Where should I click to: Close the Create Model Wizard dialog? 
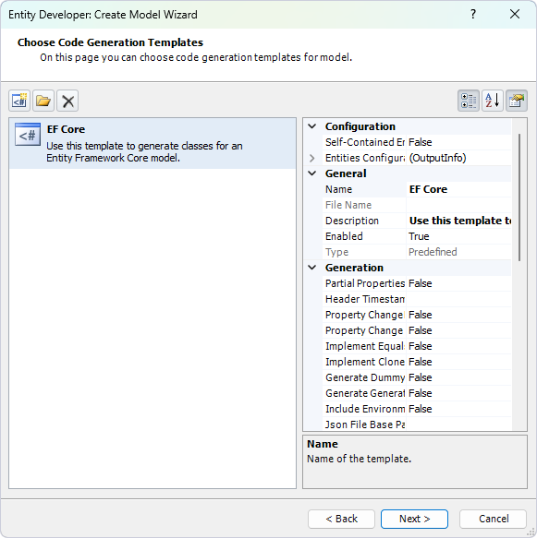click(x=515, y=15)
